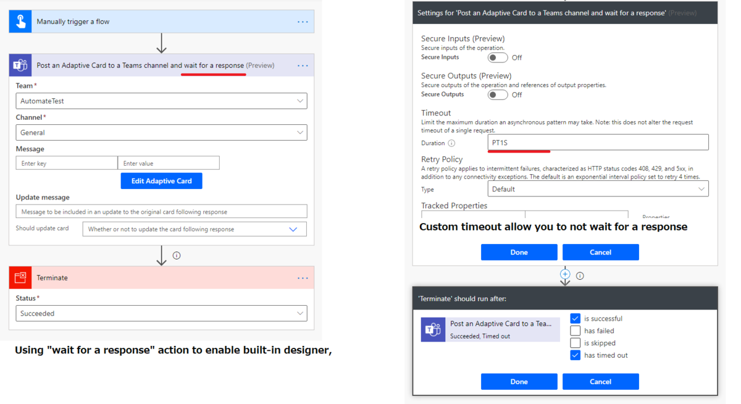Click the Edit Adaptive Card button
Screen dimensions: 741x404
click(161, 181)
